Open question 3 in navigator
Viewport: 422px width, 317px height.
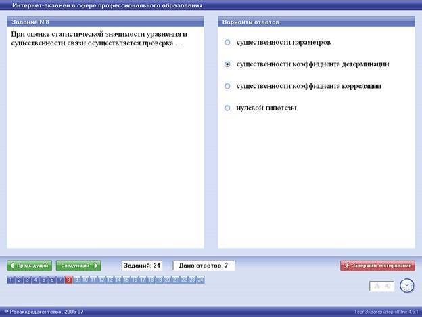tap(28, 280)
